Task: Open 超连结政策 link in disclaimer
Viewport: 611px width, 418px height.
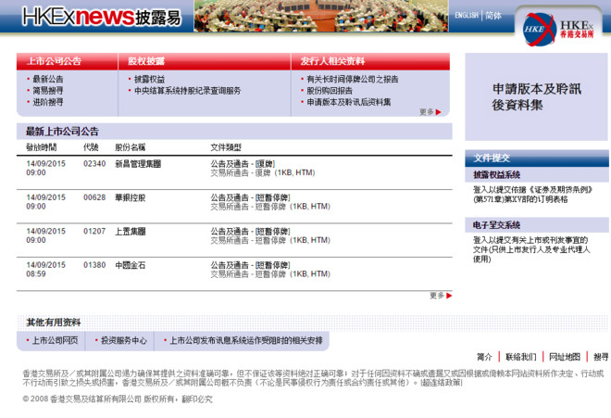Action: click(x=441, y=383)
